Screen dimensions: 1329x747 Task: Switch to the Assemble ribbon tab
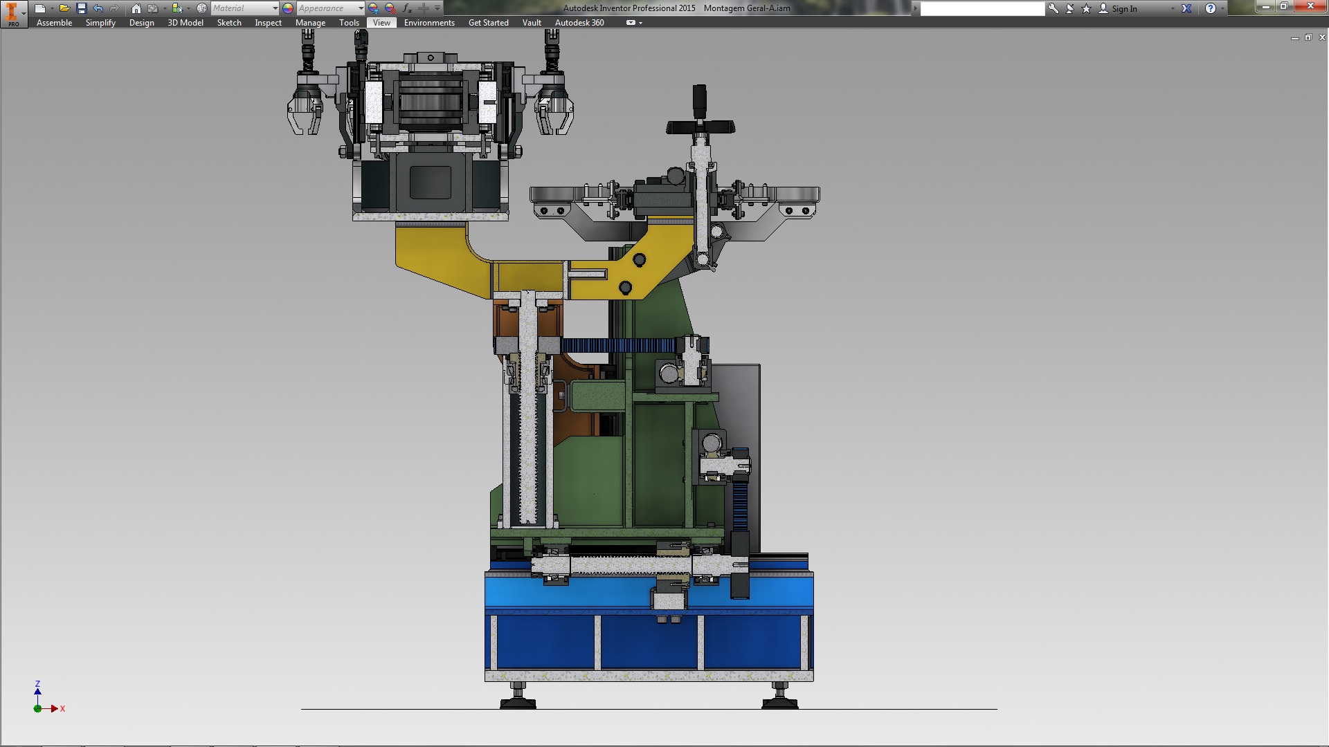click(x=54, y=23)
